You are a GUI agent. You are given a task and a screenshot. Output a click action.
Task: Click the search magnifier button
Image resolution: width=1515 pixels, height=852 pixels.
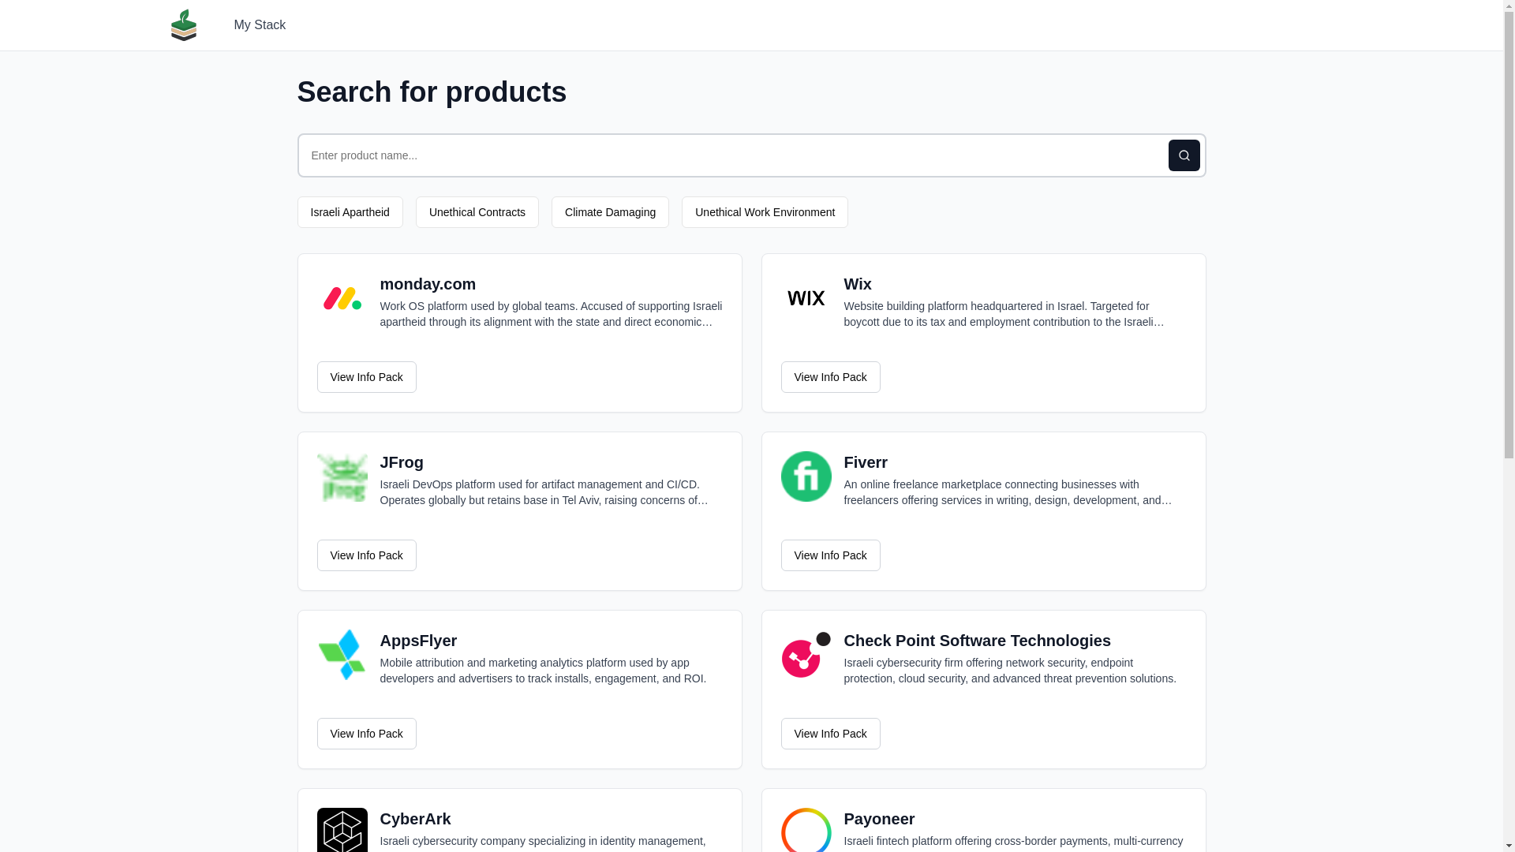click(1184, 155)
